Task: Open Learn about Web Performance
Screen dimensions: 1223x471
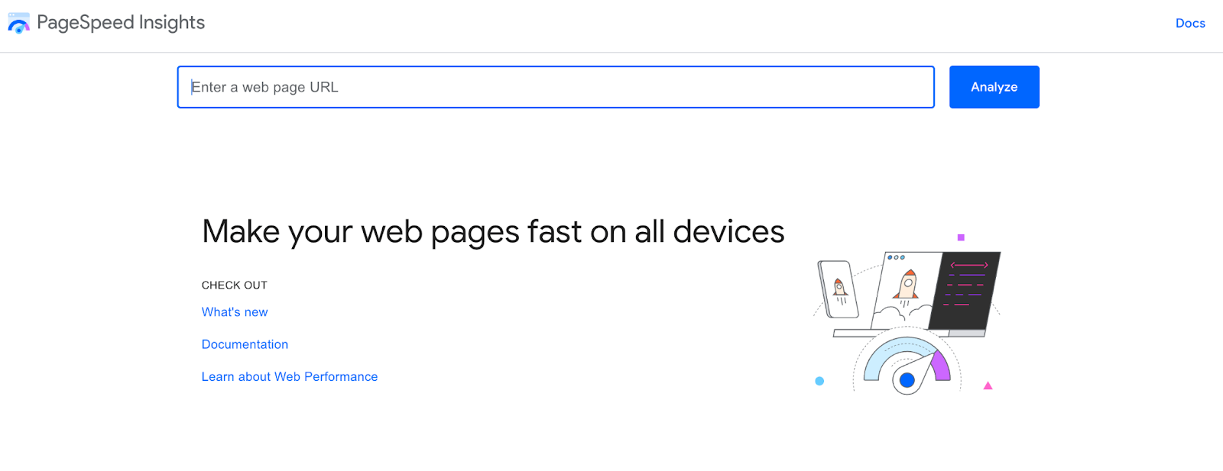Action: 289,376
